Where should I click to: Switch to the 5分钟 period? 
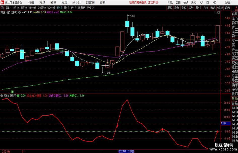[24, 8]
